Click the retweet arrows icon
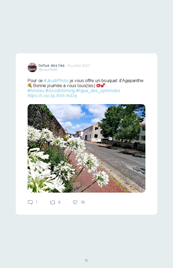This screenshot has height=268, width=173. pos(53,202)
